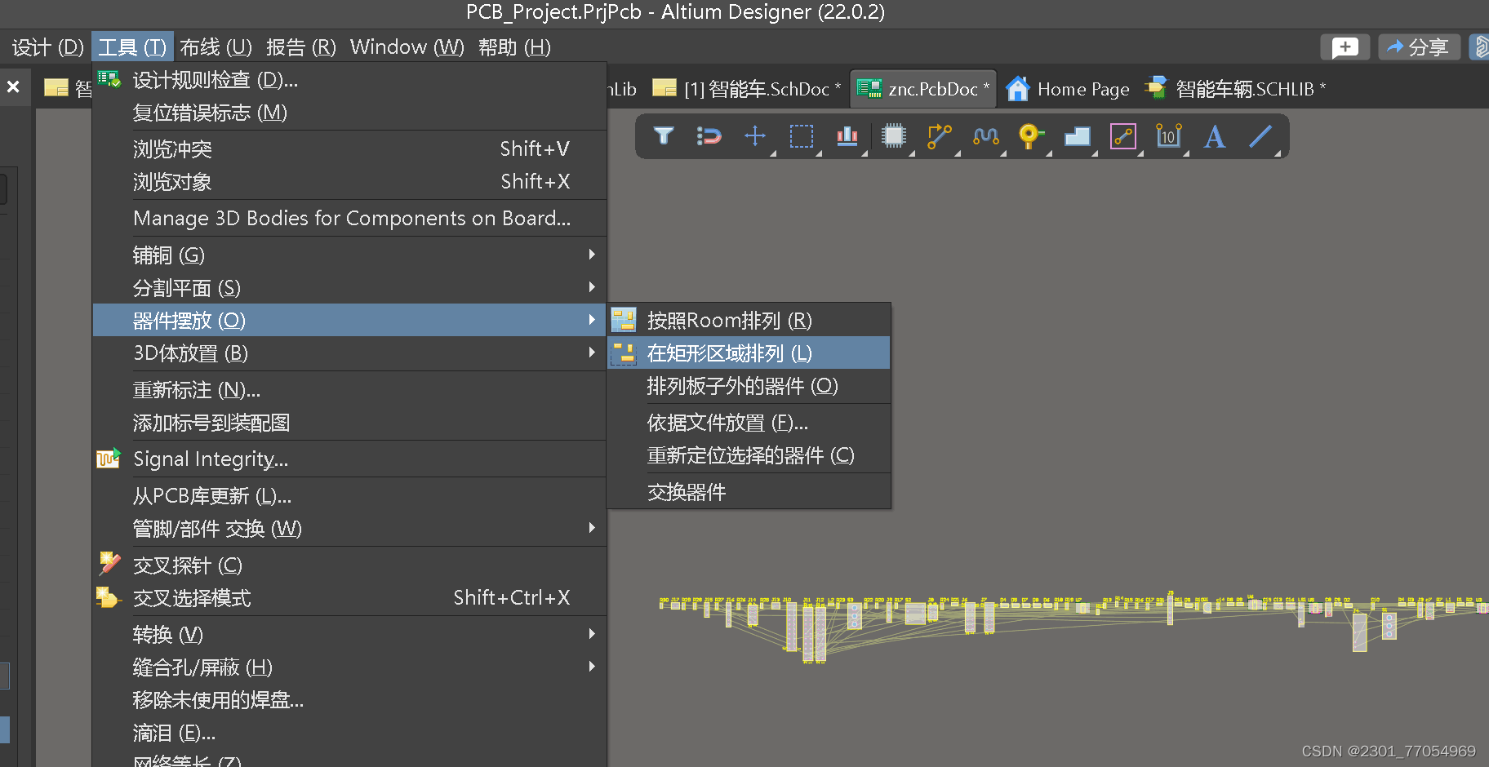Click the selection filter funnel icon
Image resolution: width=1489 pixels, height=767 pixels.
pyautogui.click(x=664, y=136)
